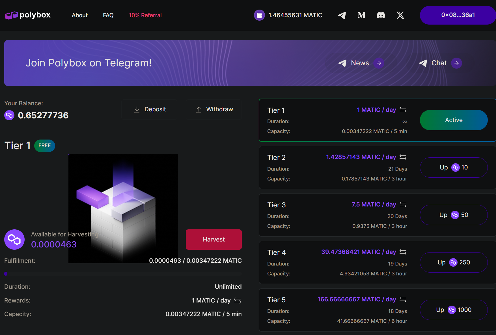Toggle the Tier 5 reward swap arrows
496x335 pixels.
403,299
